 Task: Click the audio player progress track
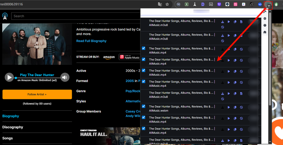37,78
